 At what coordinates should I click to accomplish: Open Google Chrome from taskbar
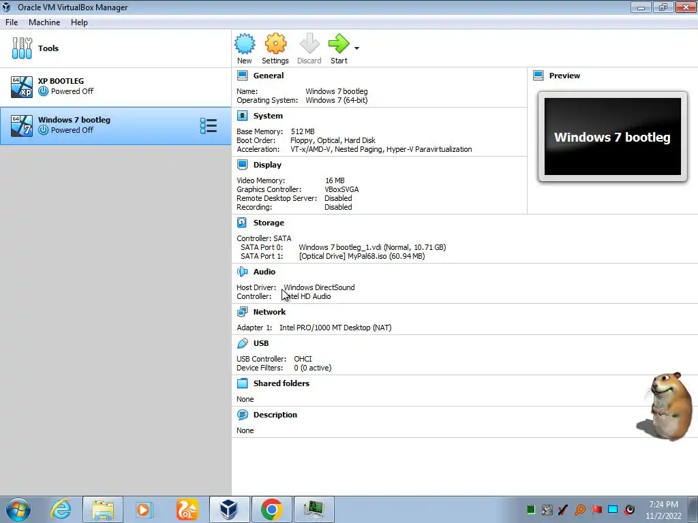(x=271, y=509)
